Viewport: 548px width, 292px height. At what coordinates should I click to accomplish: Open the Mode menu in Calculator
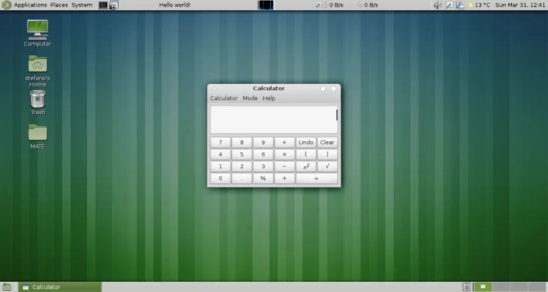click(250, 98)
